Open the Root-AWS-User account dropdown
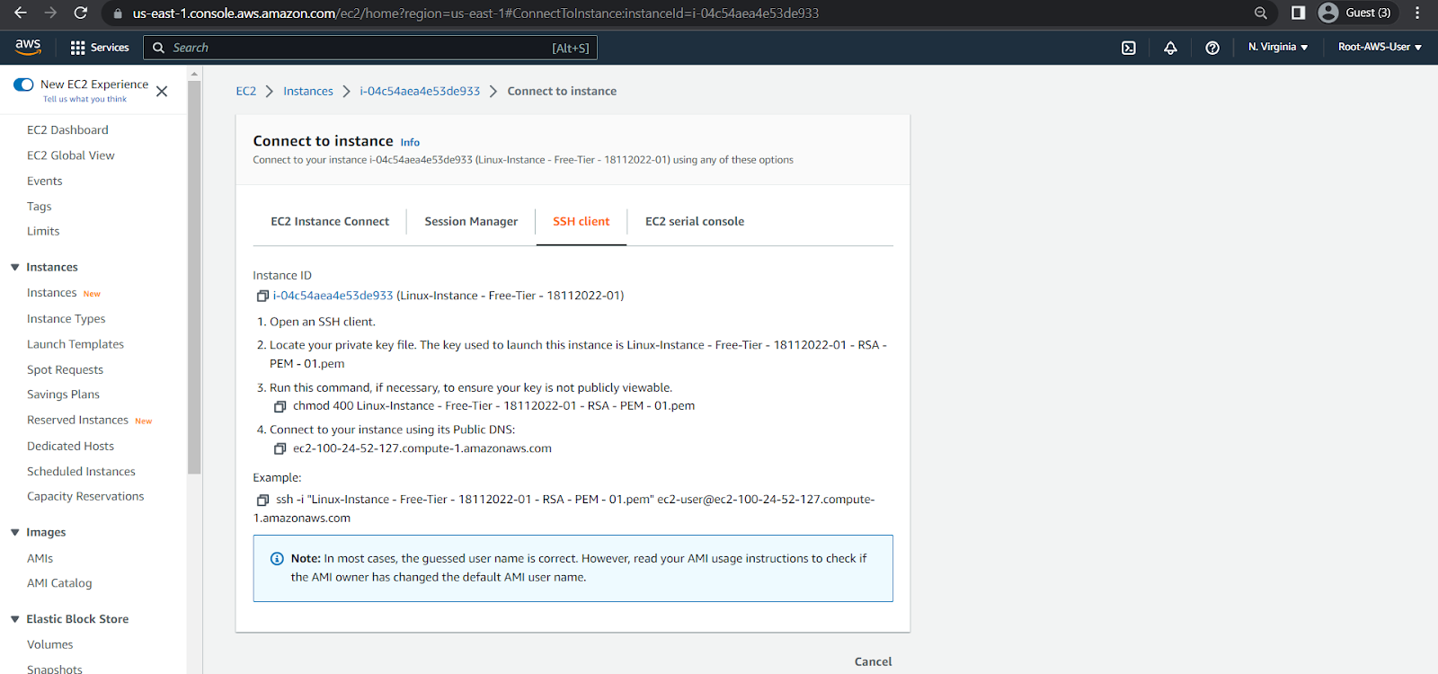1438x674 pixels. pyautogui.click(x=1380, y=47)
